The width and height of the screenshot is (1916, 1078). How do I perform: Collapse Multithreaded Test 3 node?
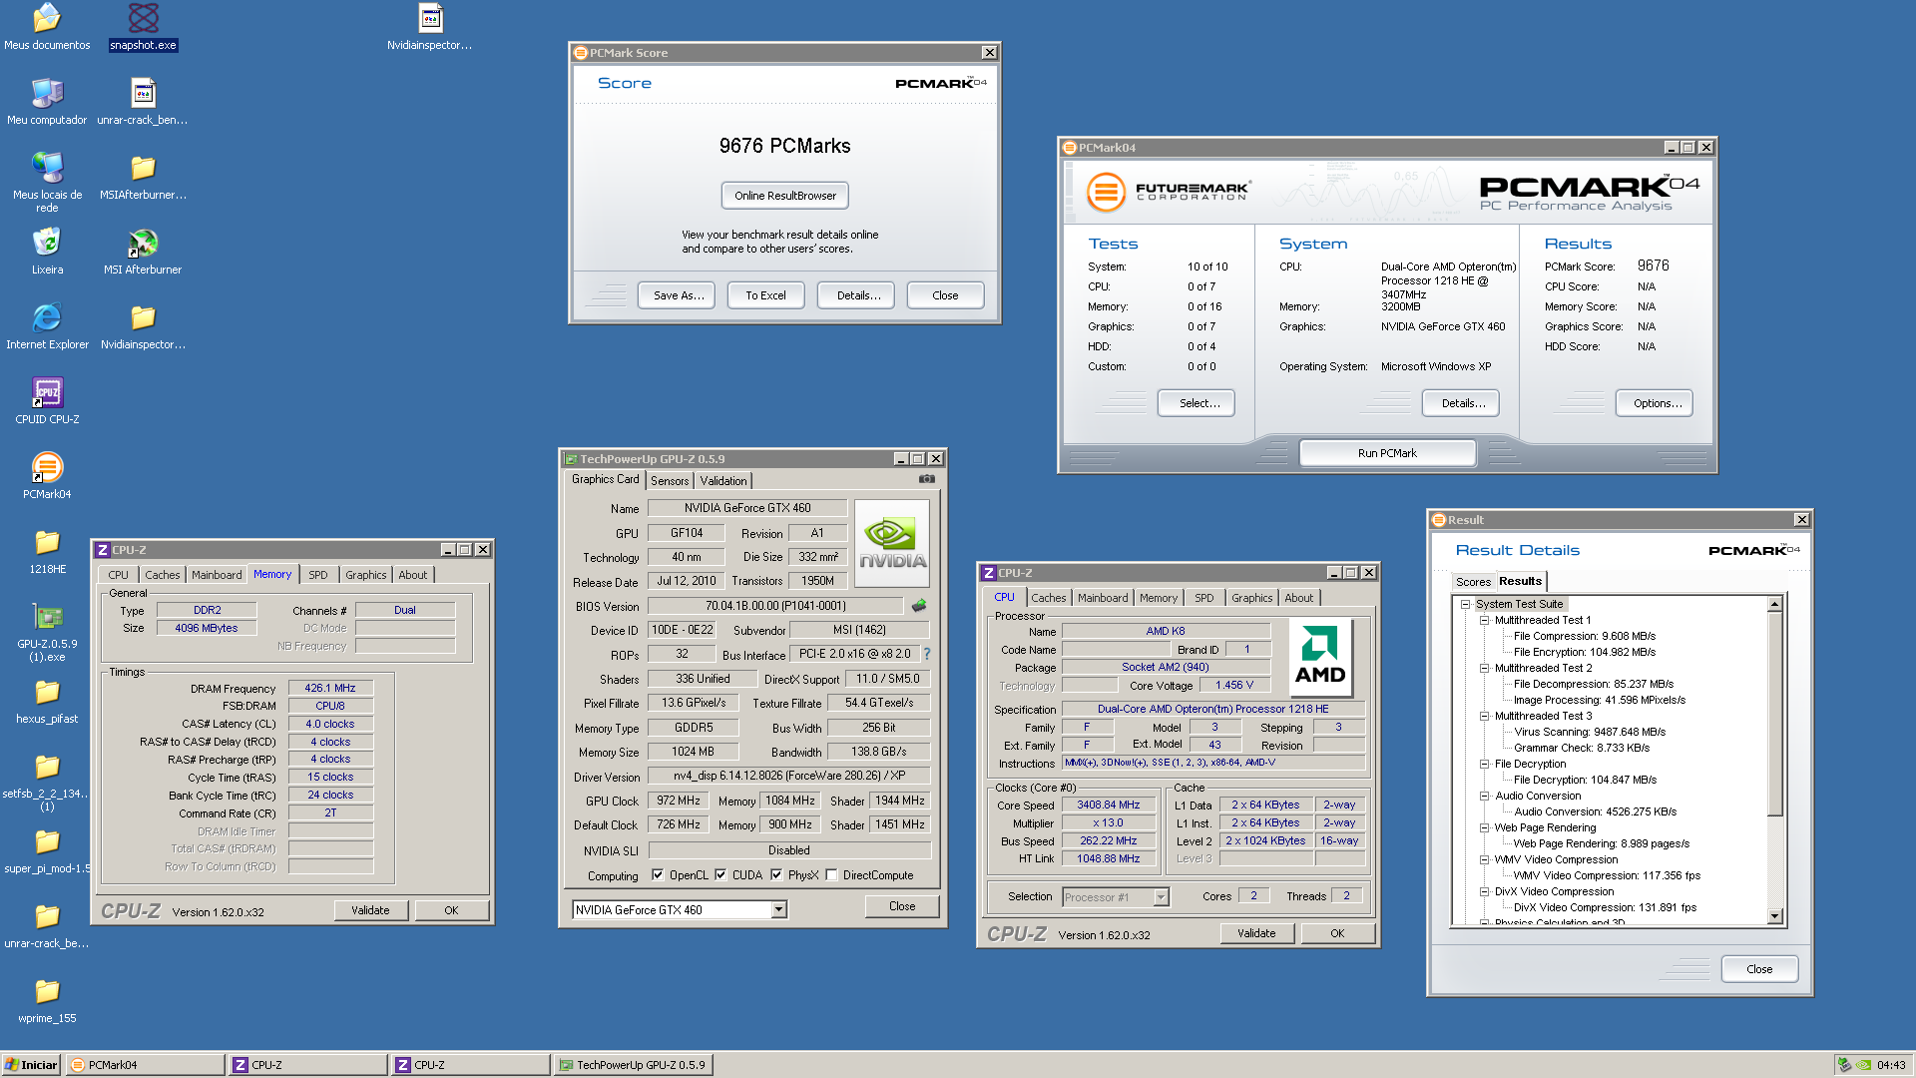tap(1484, 716)
